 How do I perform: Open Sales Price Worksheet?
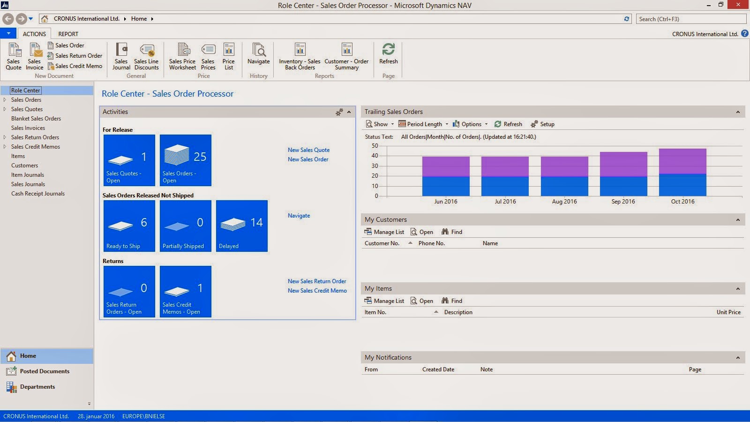click(x=183, y=56)
